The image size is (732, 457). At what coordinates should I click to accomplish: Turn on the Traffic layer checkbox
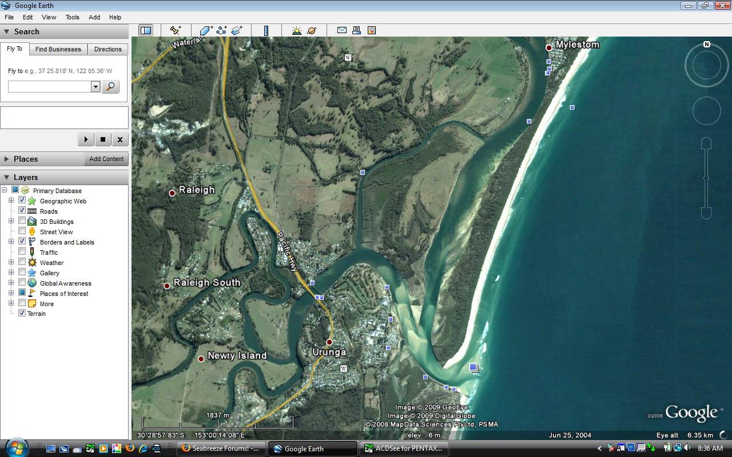[x=22, y=252]
